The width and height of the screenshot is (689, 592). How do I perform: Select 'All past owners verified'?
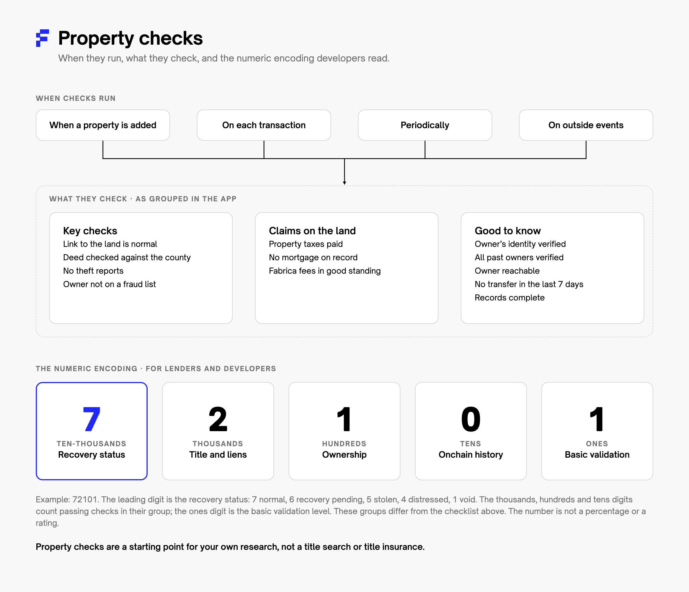click(x=519, y=257)
